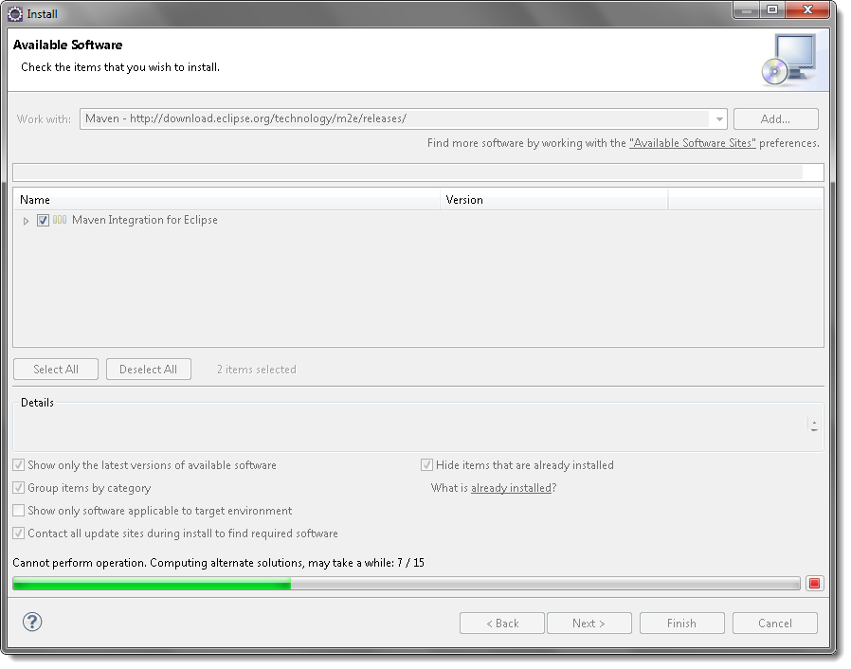This screenshot has width=851, height=669.
Task: Toggle Contact all update sites checkbox
Action: click(x=18, y=533)
